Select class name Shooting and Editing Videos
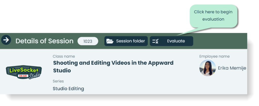This screenshot has width=259, height=106. 113,67
